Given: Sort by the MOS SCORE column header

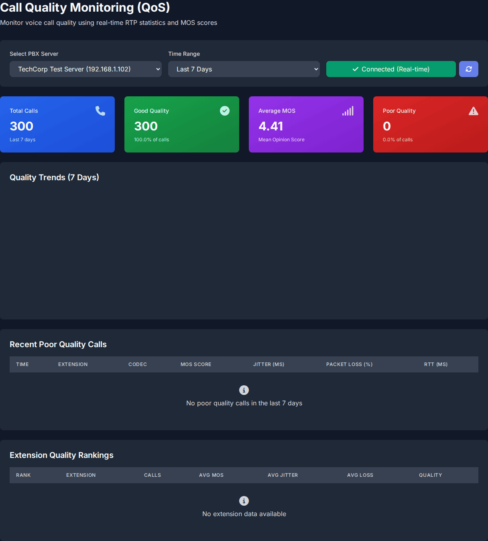Looking at the screenshot, I should (x=196, y=364).
